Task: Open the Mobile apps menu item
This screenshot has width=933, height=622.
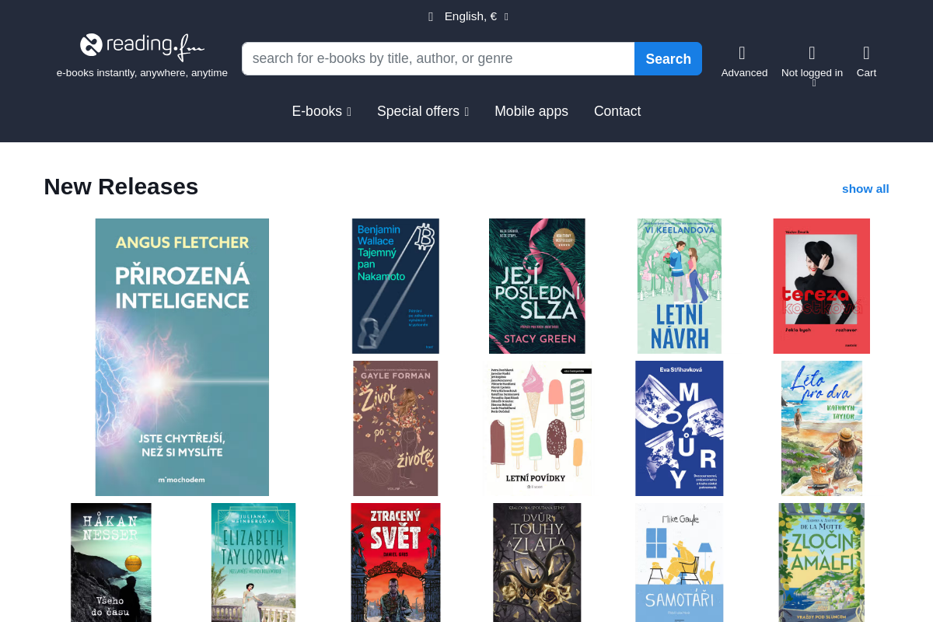Action: 531,111
